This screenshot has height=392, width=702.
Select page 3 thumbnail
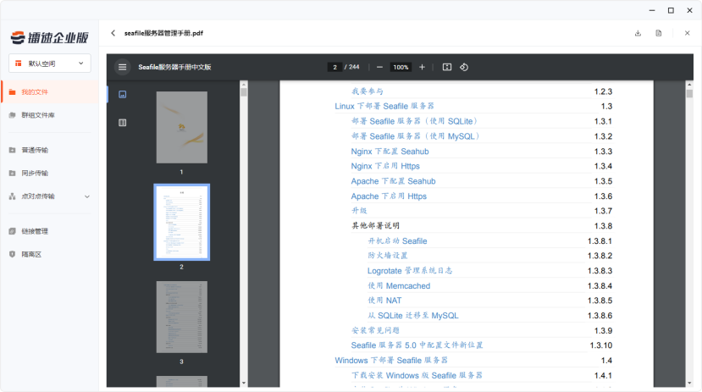tap(182, 317)
